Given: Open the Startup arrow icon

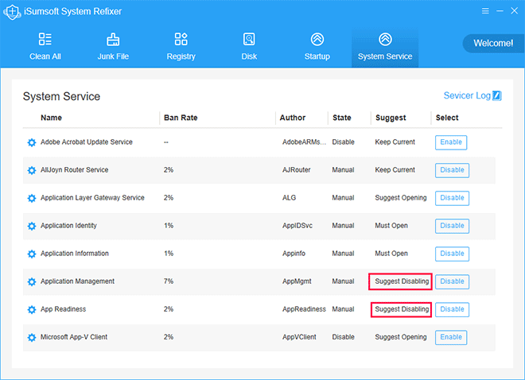Looking at the screenshot, I should tap(317, 39).
